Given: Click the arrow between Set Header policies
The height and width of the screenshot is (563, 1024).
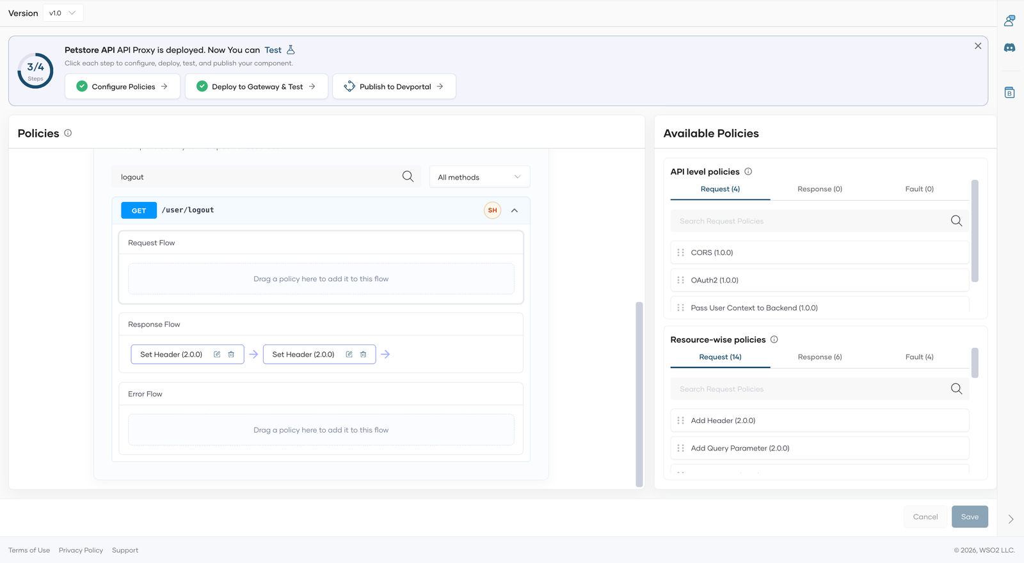Looking at the screenshot, I should coord(253,355).
